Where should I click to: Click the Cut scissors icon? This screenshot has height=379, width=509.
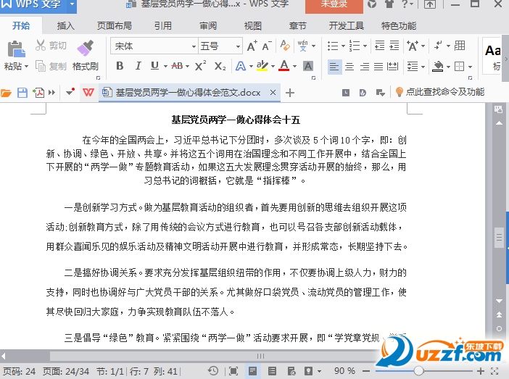[41, 46]
